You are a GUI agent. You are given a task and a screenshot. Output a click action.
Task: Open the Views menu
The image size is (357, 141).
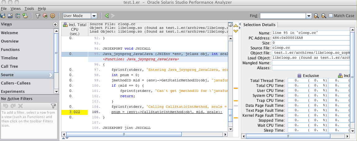point(16,9)
